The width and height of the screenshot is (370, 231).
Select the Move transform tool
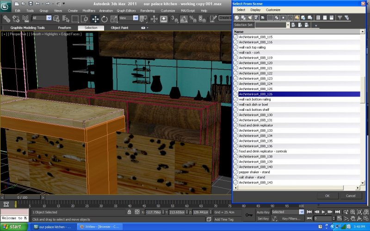click(x=95, y=18)
